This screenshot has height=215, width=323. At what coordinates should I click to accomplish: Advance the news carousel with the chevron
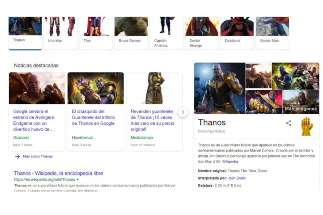(183, 112)
